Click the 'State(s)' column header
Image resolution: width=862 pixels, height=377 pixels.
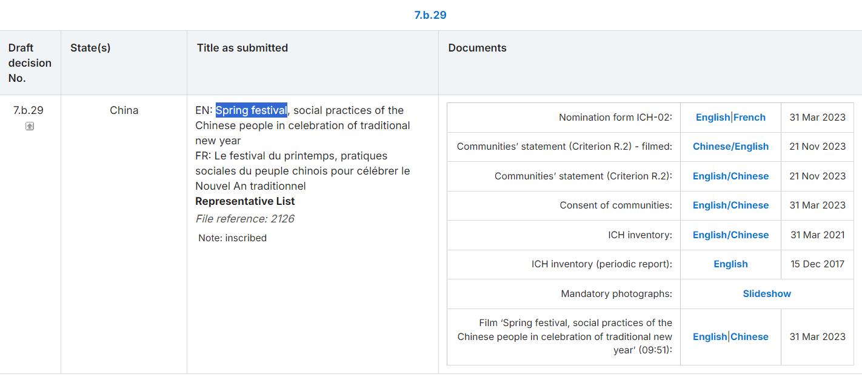[90, 48]
